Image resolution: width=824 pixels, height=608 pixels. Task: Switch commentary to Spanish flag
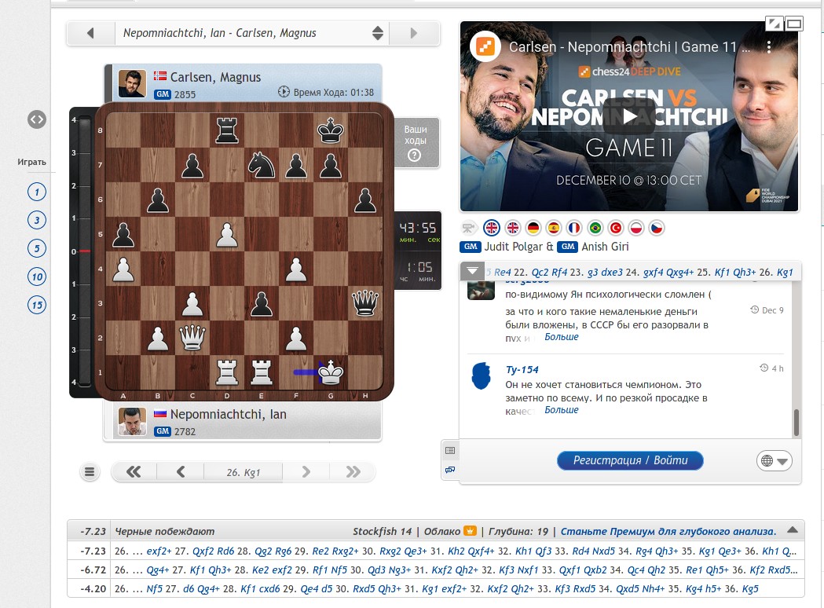click(553, 228)
